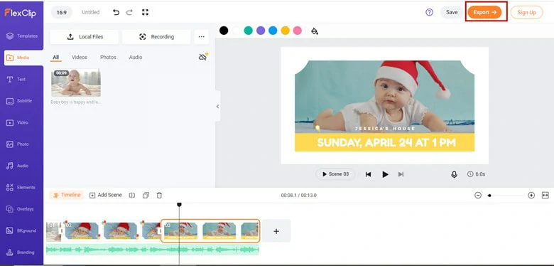Open the Templates sidebar section
The image size is (554, 266).
click(21, 36)
